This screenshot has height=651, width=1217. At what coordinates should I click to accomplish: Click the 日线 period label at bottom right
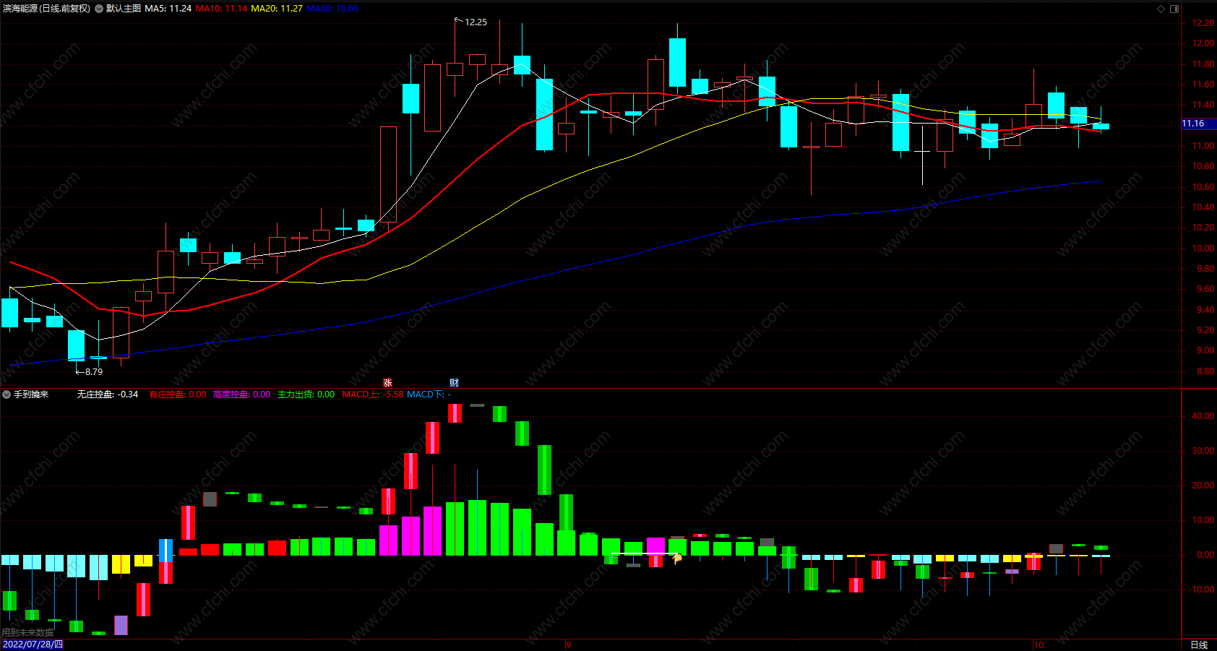(1199, 644)
